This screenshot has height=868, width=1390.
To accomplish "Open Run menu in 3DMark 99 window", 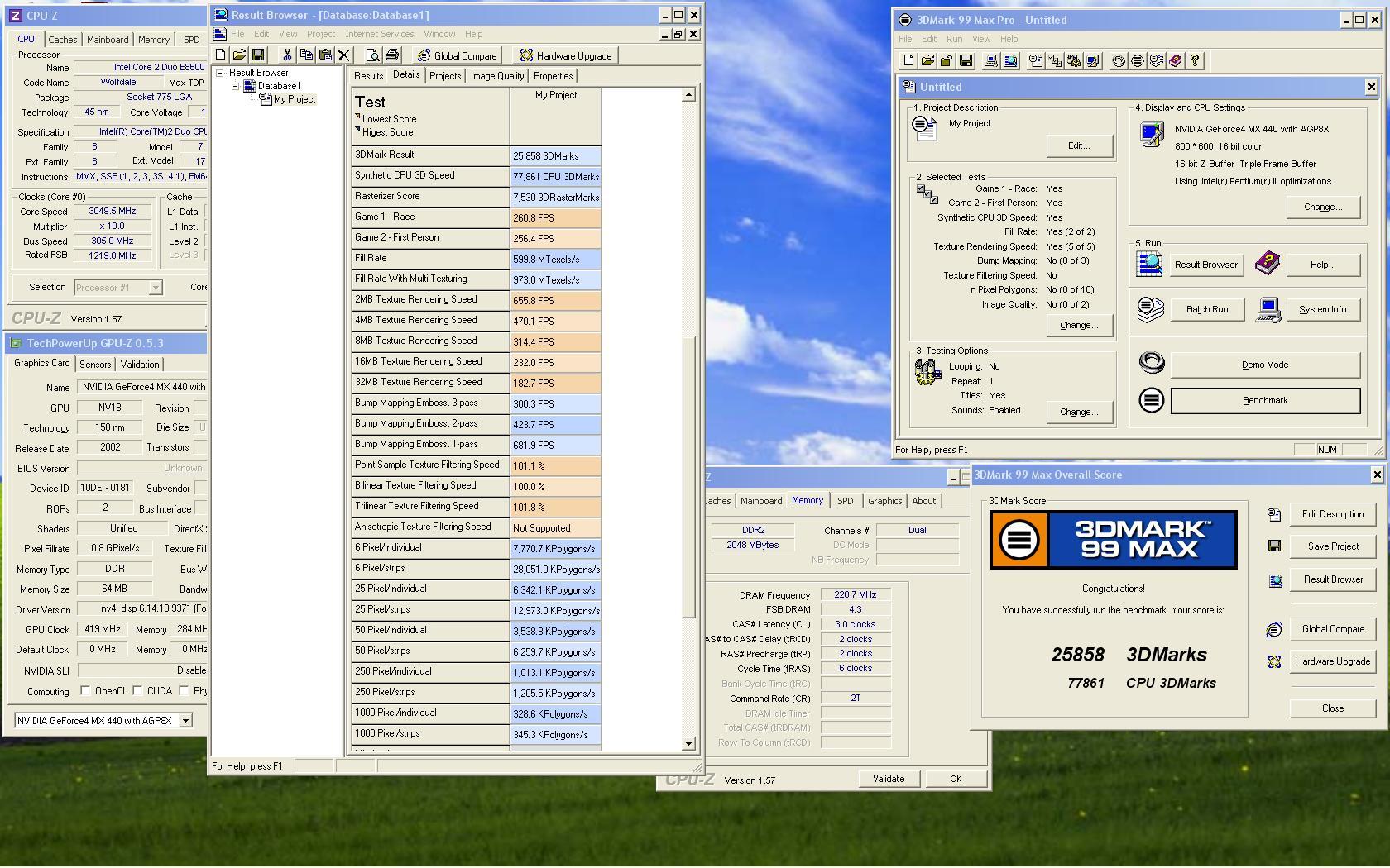I will click(x=954, y=39).
